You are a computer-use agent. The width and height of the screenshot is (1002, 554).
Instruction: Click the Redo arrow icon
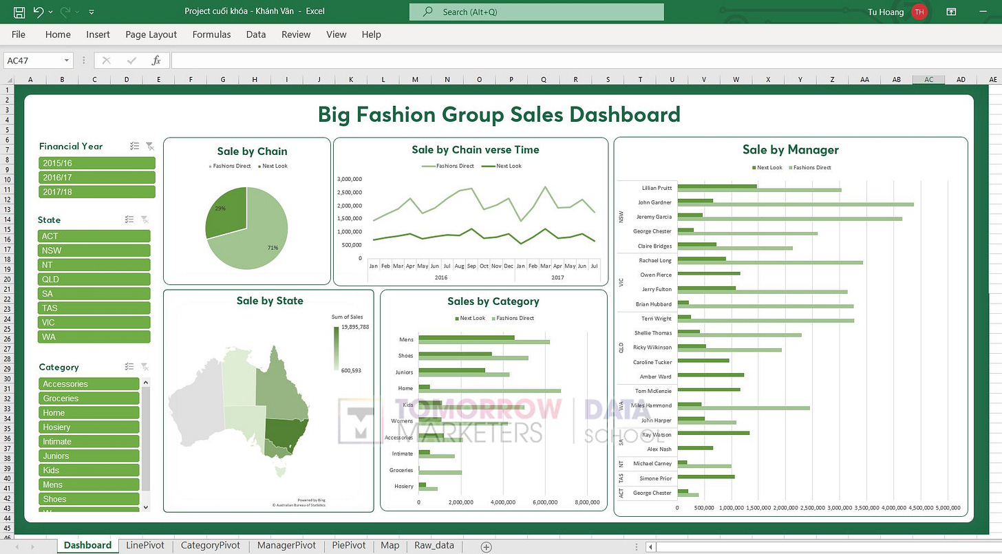65,12
